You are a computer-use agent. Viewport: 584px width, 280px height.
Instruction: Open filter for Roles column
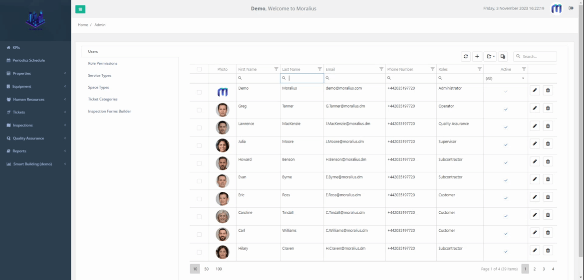point(480,69)
